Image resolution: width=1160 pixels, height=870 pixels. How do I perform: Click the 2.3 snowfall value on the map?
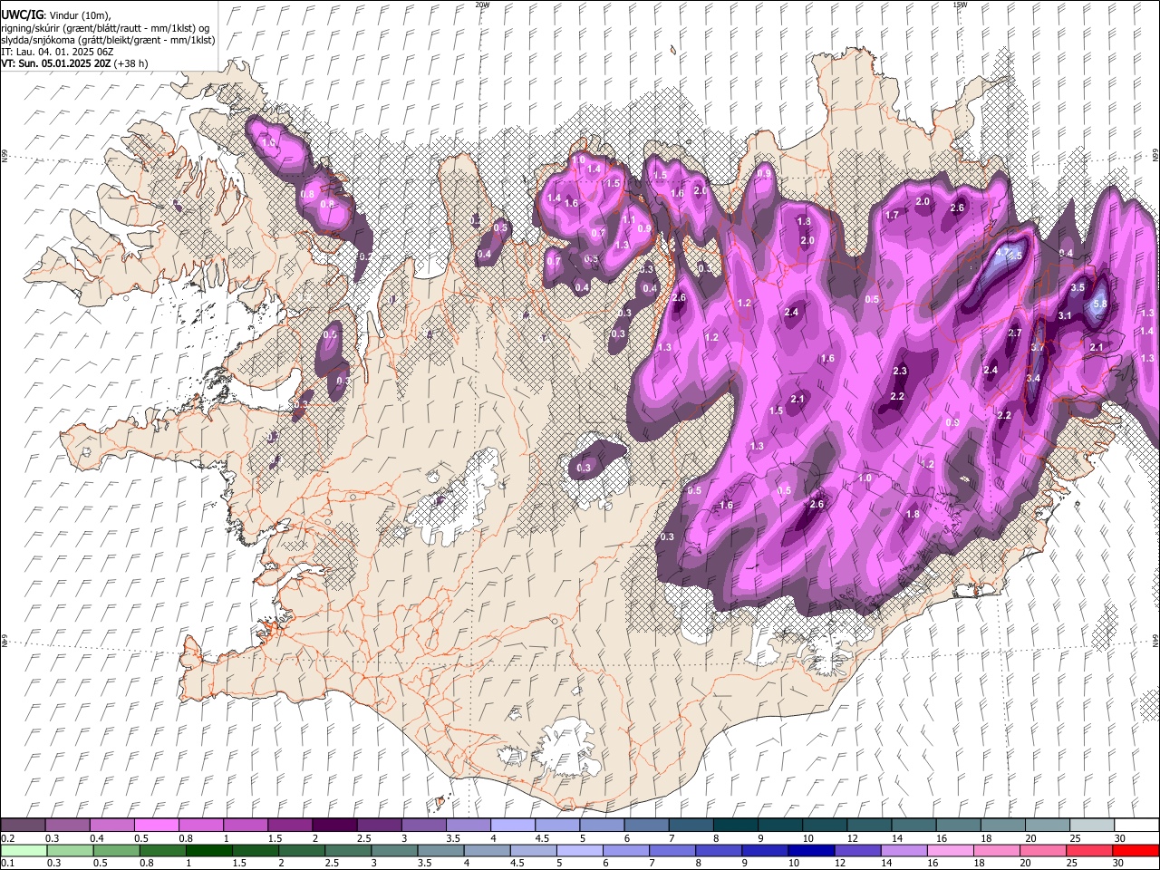(x=900, y=372)
